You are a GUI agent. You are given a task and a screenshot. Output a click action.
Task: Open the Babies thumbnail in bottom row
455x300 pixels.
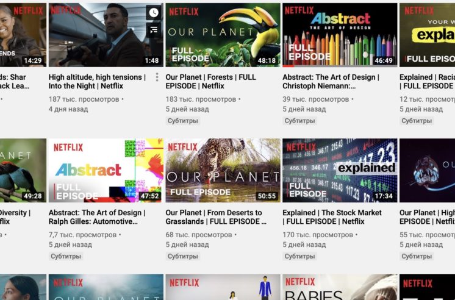click(x=339, y=287)
